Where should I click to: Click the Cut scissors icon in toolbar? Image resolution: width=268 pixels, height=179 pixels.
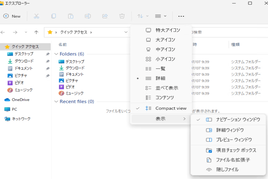coord(36,16)
